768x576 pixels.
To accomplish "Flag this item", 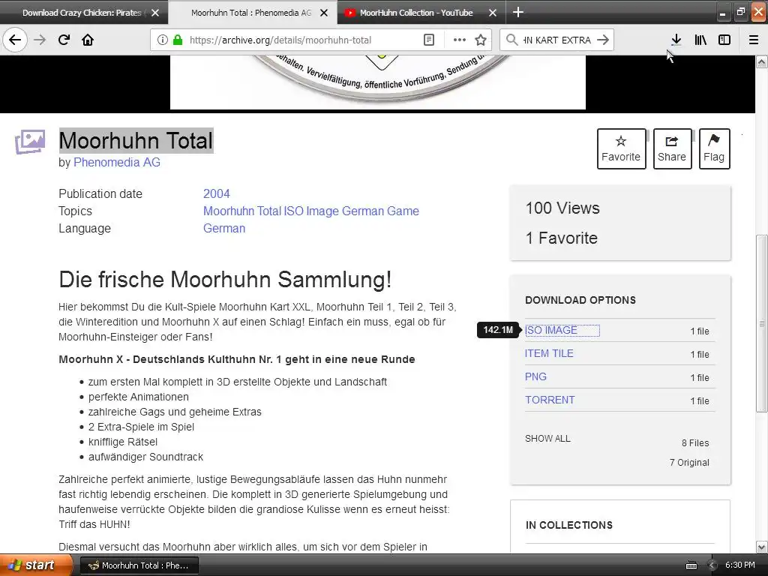I will 714,149.
